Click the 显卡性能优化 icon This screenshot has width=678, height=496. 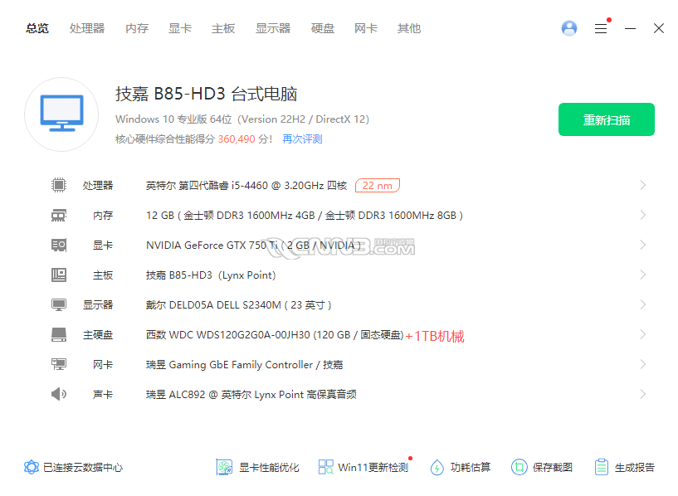click(x=224, y=467)
